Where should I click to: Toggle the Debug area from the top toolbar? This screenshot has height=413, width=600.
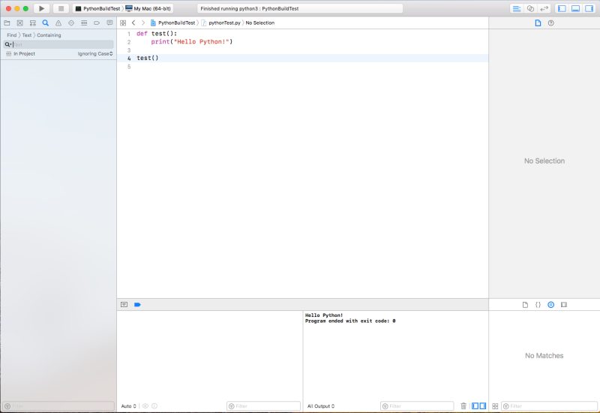click(575, 8)
